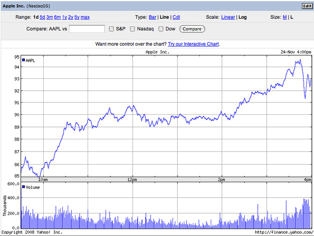Image resolution: width=314 pixels, height=236 pixels.
Task: Click the '90' price axis label
Action: point(17,115)
